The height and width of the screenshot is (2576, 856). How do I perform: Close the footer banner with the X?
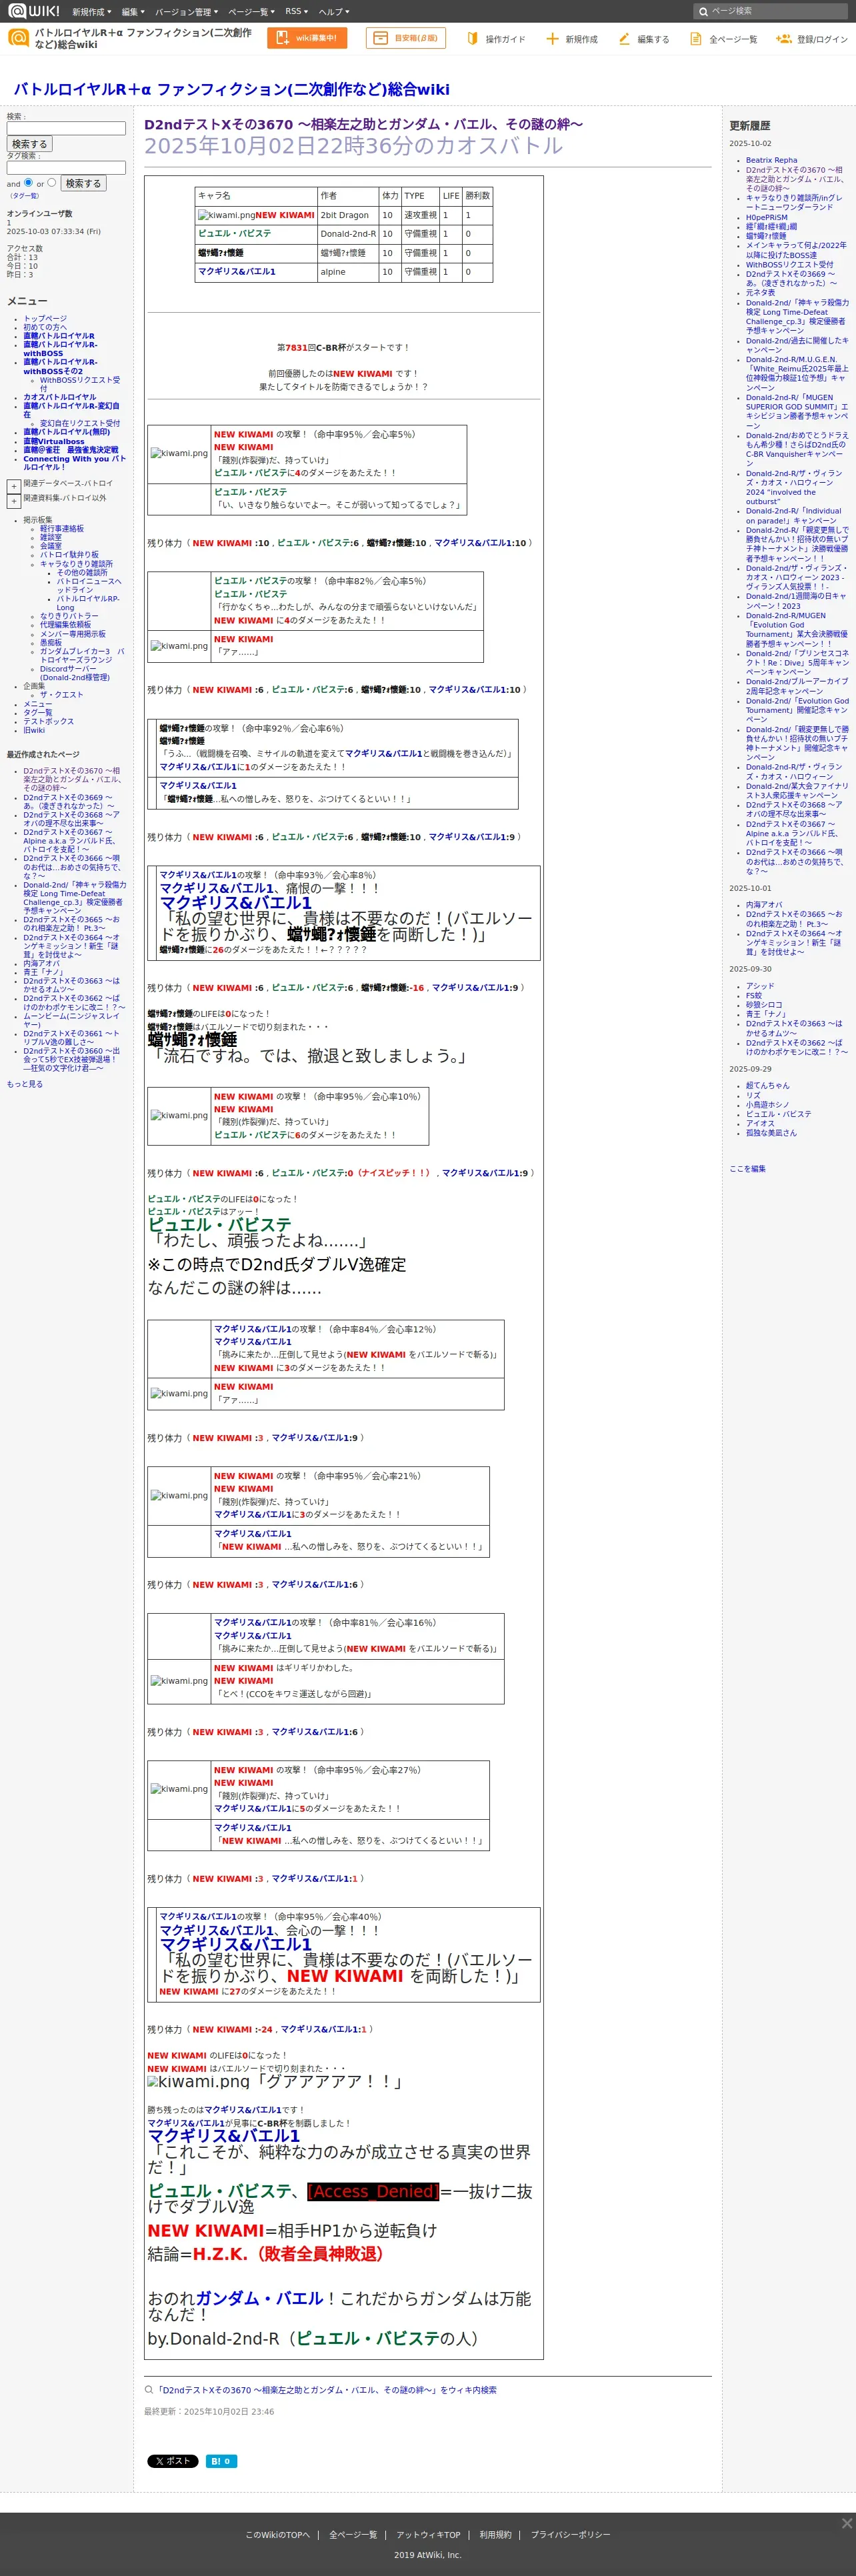pos(846,2523)
